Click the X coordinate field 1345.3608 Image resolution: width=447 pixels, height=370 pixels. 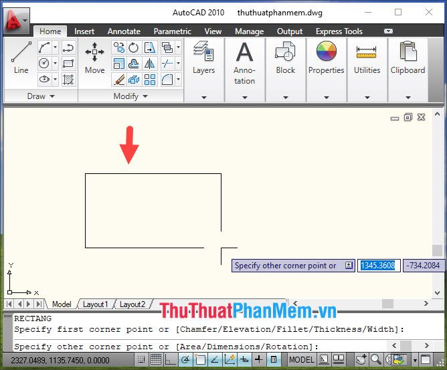click(x=379, y=266)
